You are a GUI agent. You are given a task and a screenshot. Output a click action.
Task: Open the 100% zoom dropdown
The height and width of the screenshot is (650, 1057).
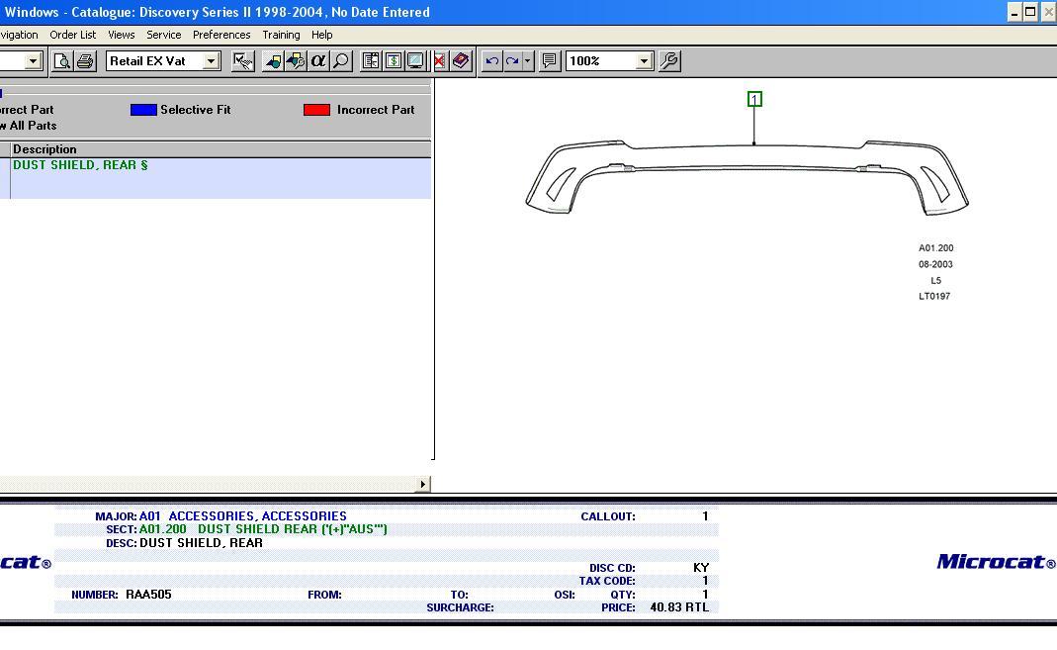pyautogui.click(x=644, y=61)
